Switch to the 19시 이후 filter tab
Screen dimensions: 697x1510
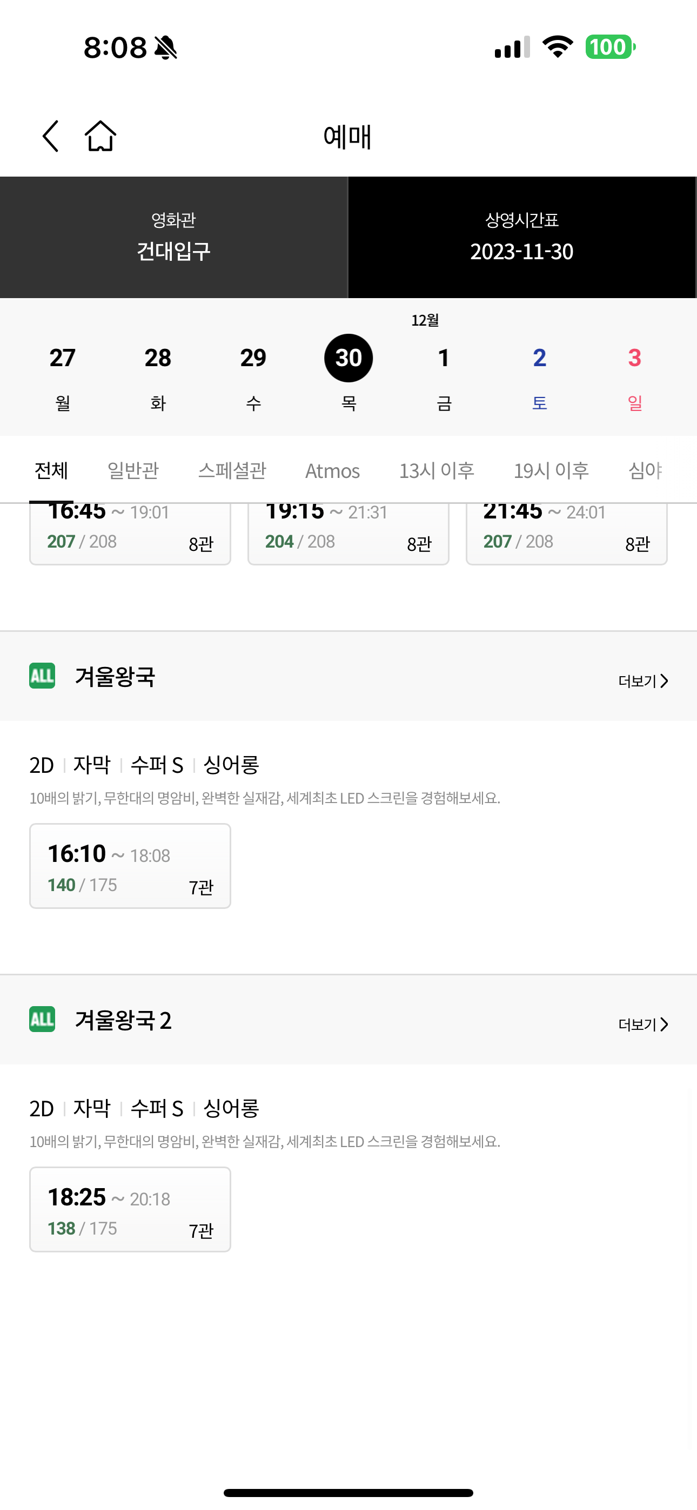[552, 470]
